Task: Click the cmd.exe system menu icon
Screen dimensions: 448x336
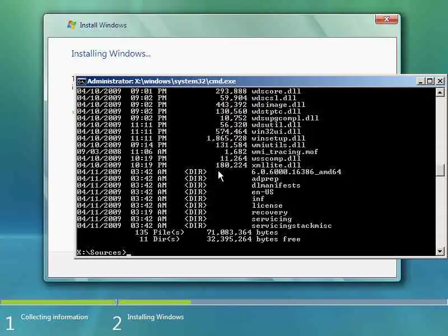Action: point(81,82)
